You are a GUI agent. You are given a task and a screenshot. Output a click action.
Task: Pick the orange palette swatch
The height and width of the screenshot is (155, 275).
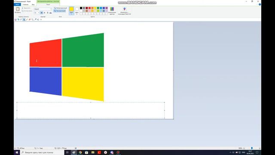[92, 8]
